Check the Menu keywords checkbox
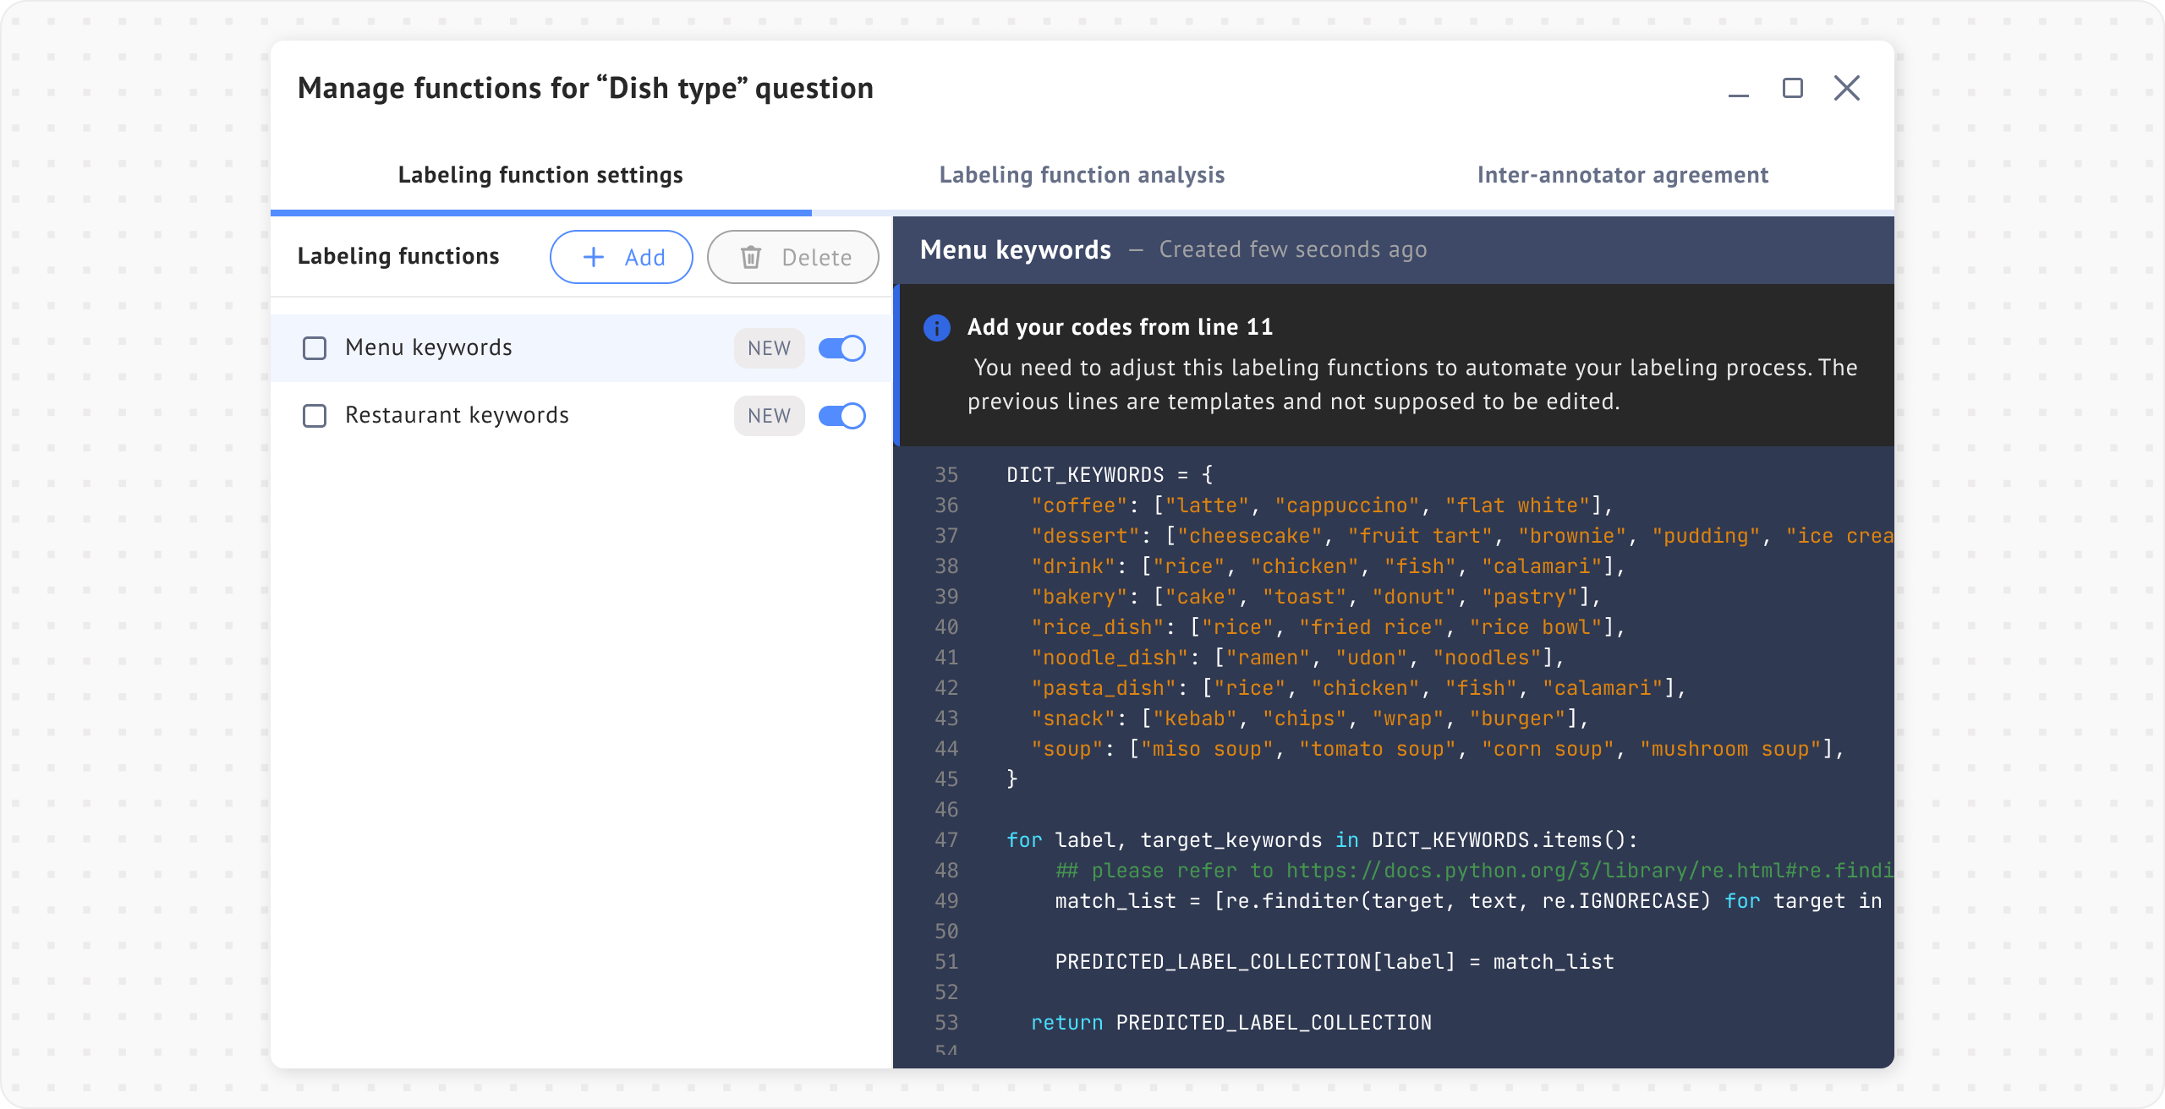This screenshot has height=1109, width=2165. (315, 348)
